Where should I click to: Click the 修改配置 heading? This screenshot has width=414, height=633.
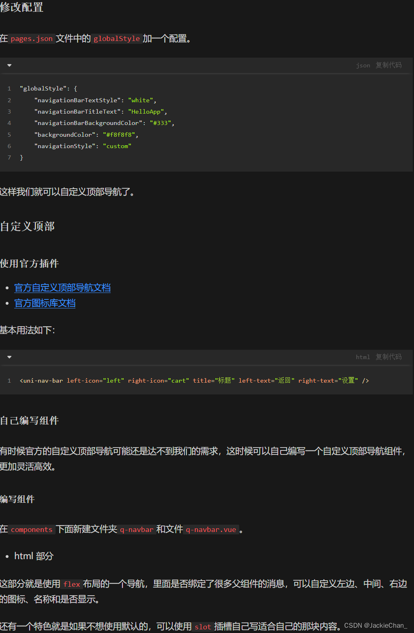22,7
